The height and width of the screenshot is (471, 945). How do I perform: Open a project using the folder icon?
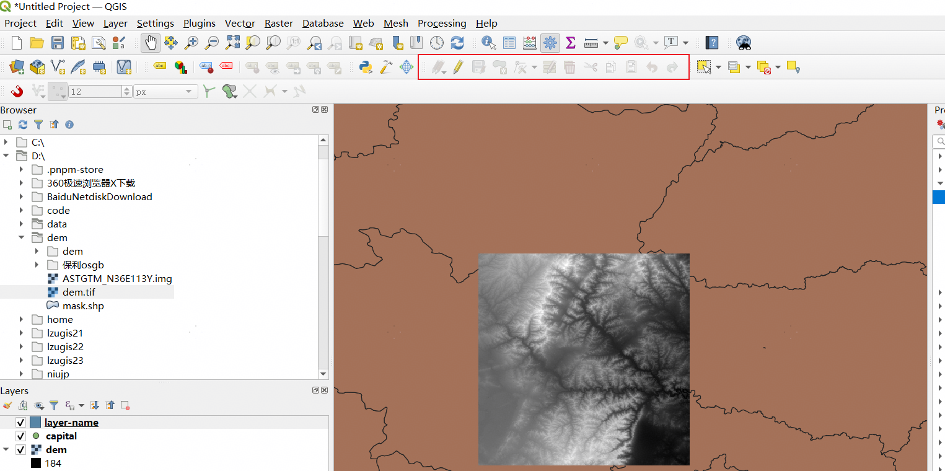[x=37, y=43]
